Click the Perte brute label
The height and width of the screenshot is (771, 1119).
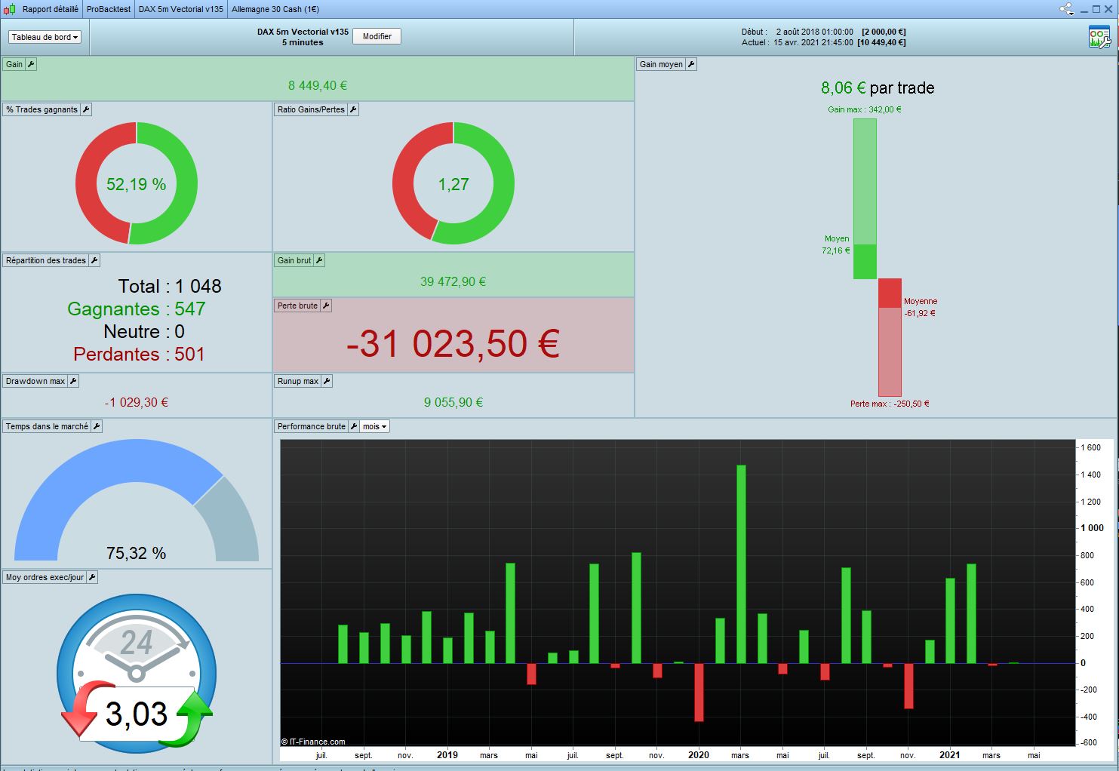click(297, 306)
